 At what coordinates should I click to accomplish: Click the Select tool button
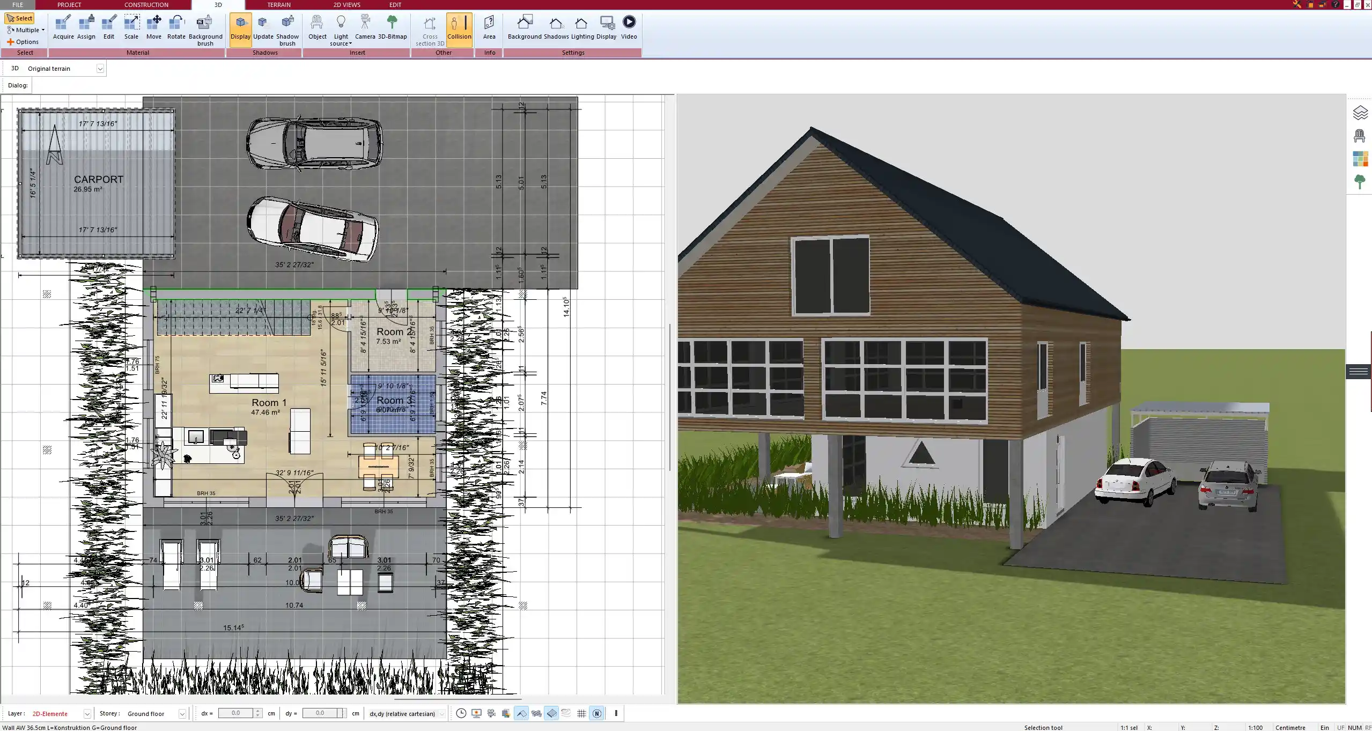(19, 18)
